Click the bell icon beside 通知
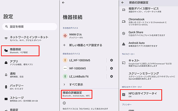This screenshot has height=111, width=178. click(6, 75)
